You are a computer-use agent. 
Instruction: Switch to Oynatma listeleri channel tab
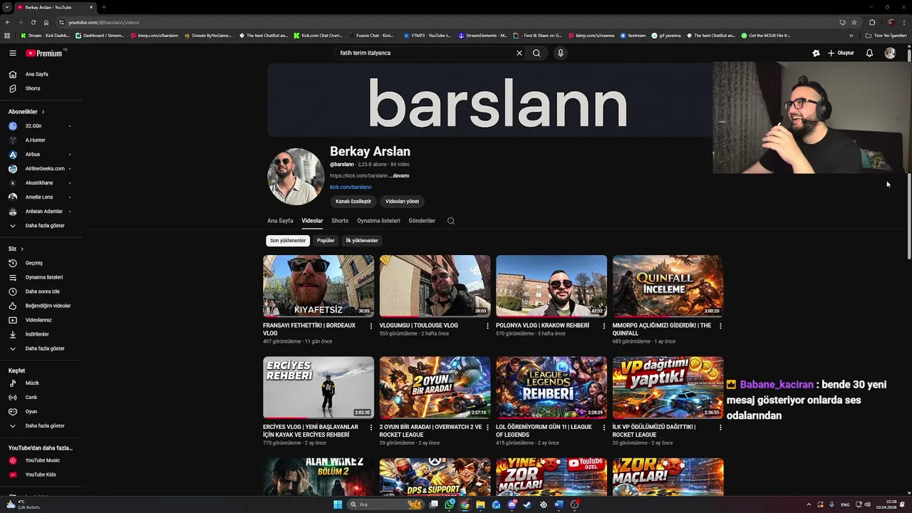pyautogui.click(x=378, y=221)
